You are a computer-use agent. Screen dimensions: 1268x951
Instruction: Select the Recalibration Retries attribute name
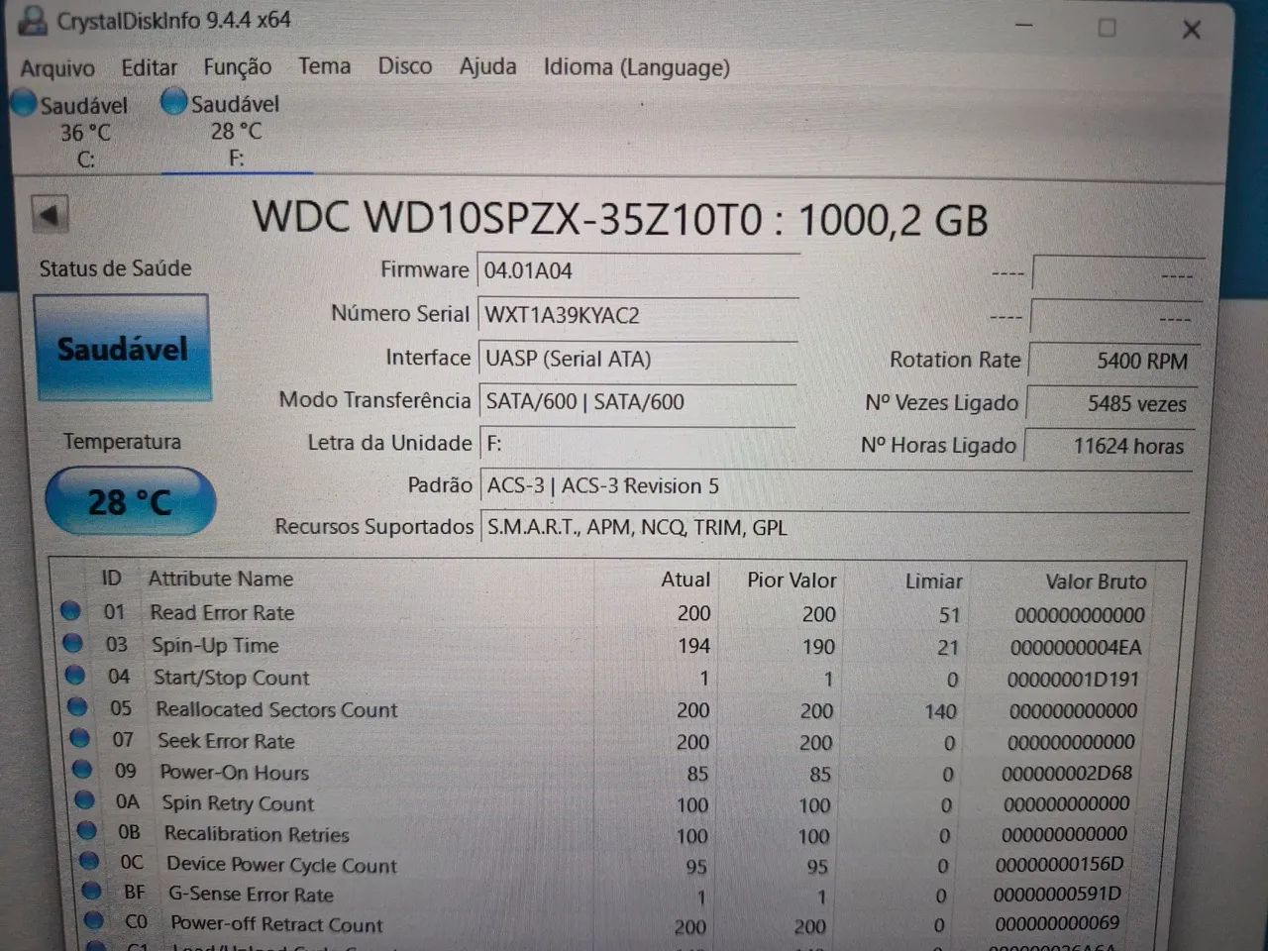(x=257, y=834)
